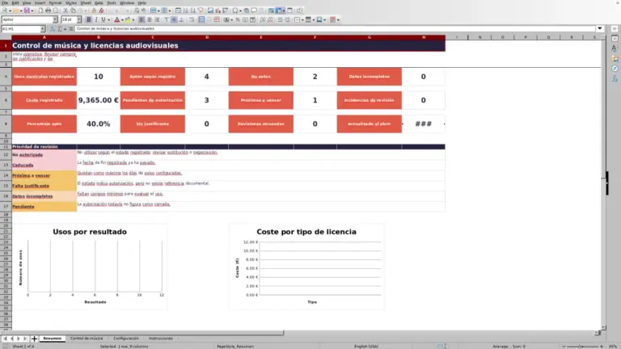Click the Print icon in toolbar
Viewport: 621px width, 349px height.
(x=48, y=11)
